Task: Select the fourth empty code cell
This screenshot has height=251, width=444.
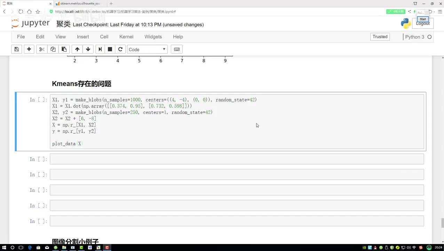Action: coord(237,205)
